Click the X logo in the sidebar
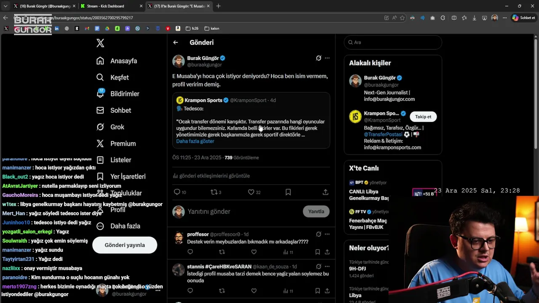The image size is (539, 303). (100, 43)
